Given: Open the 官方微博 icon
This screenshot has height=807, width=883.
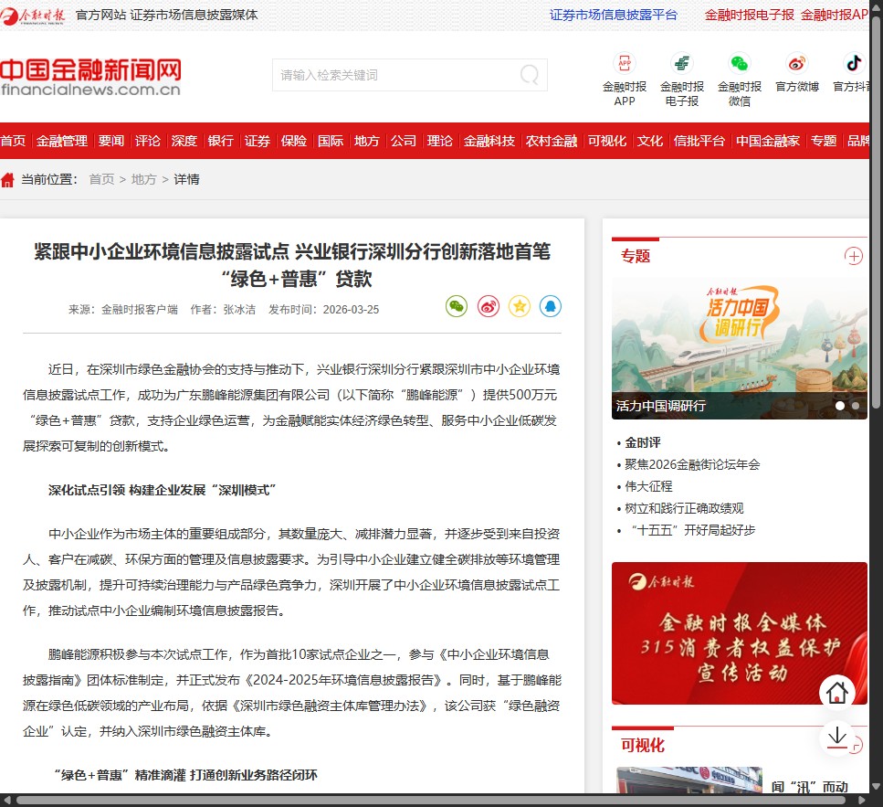Looking at the screenshot, I should pos(797,63).
